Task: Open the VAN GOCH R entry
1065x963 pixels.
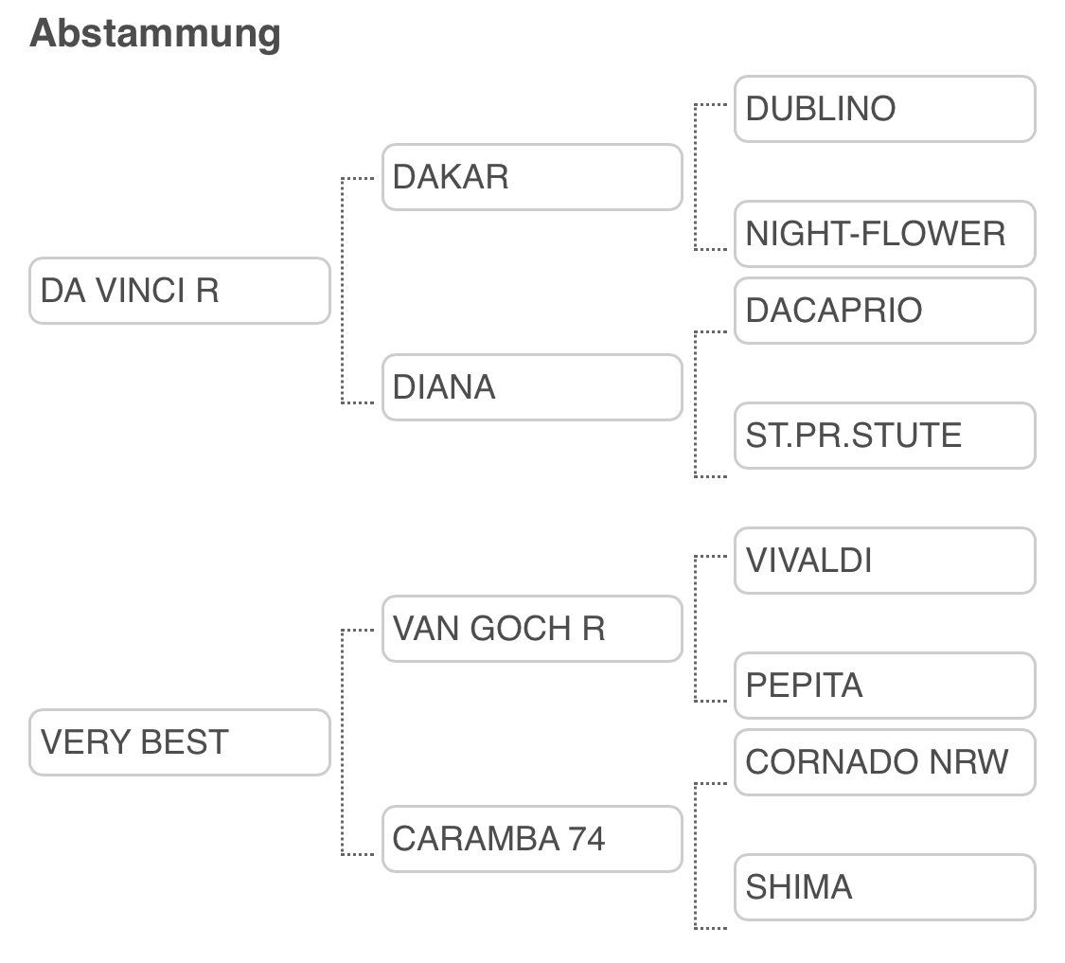Action: pyautogui.click(x=531, y=629)
